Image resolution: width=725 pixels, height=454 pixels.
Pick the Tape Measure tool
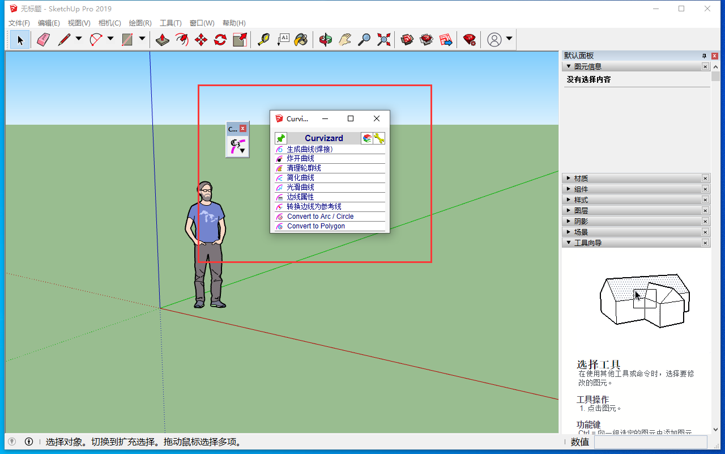[x=263, y=40]
